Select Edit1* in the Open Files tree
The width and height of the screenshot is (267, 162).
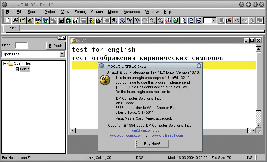tap(25, 69)
